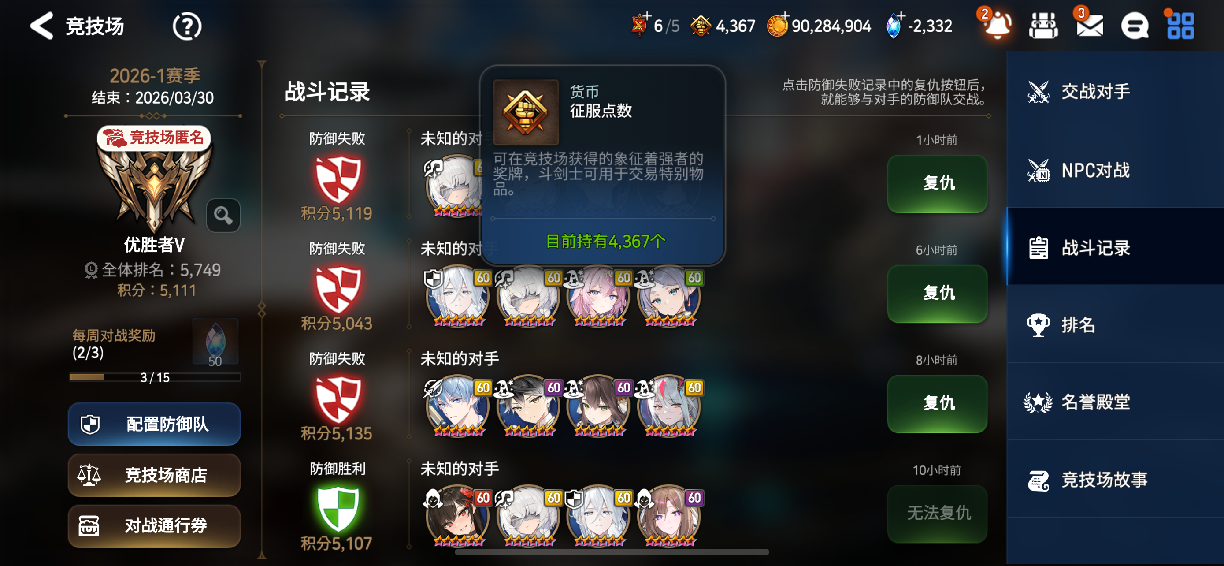Open 配置防御队 defense team setup
Image resolution: width=1224 pixels, height=566 pixels.
coord(154,424)
